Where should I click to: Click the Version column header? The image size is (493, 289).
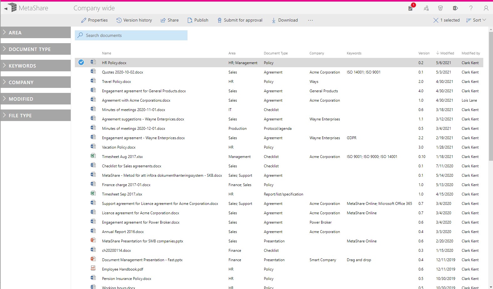click(424, 53)
